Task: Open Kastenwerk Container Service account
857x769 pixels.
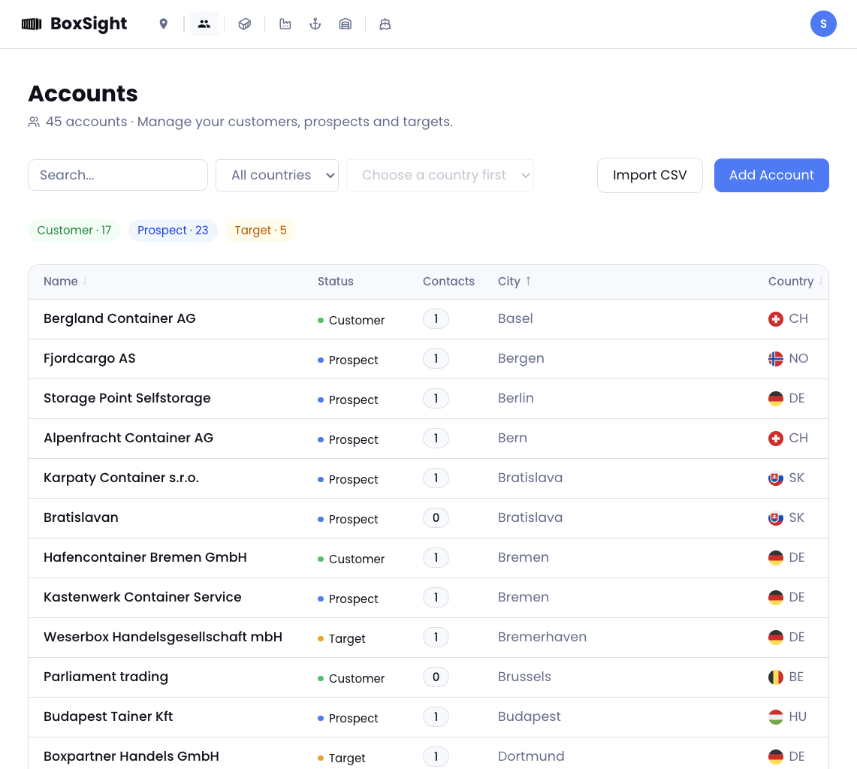Action: [143, 597]
